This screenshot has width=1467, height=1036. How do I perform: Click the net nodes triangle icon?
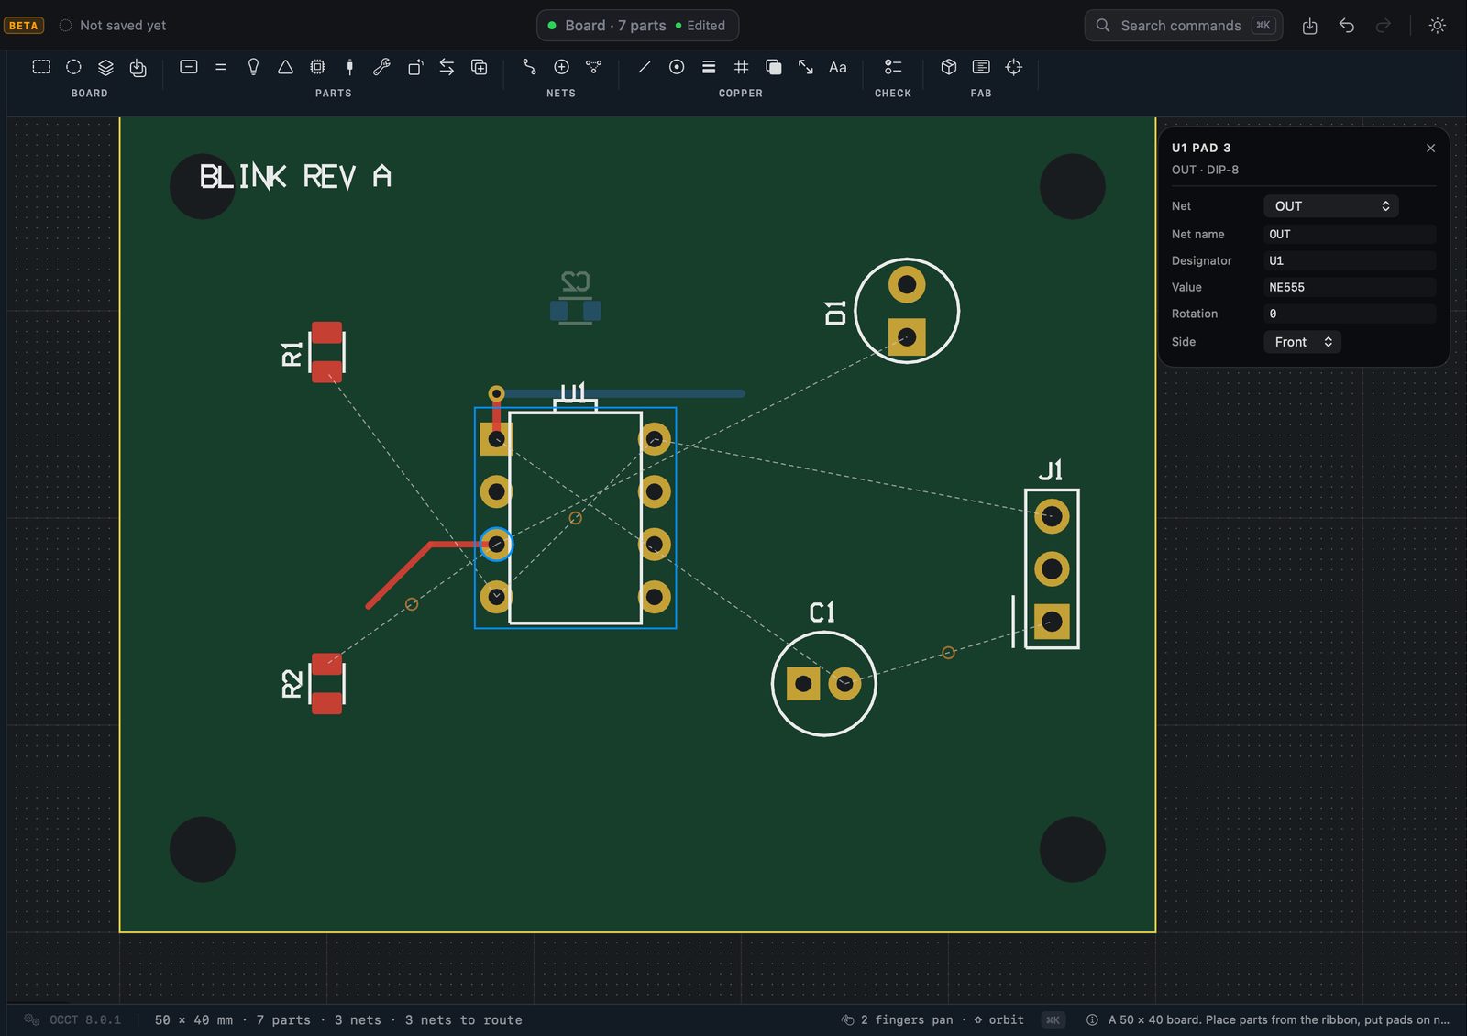coord(593,67)
